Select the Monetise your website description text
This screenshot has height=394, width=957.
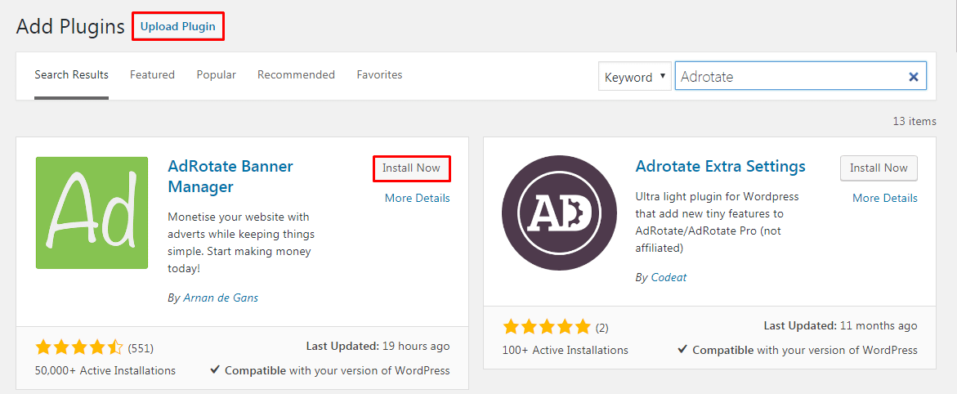coord(240,243)
